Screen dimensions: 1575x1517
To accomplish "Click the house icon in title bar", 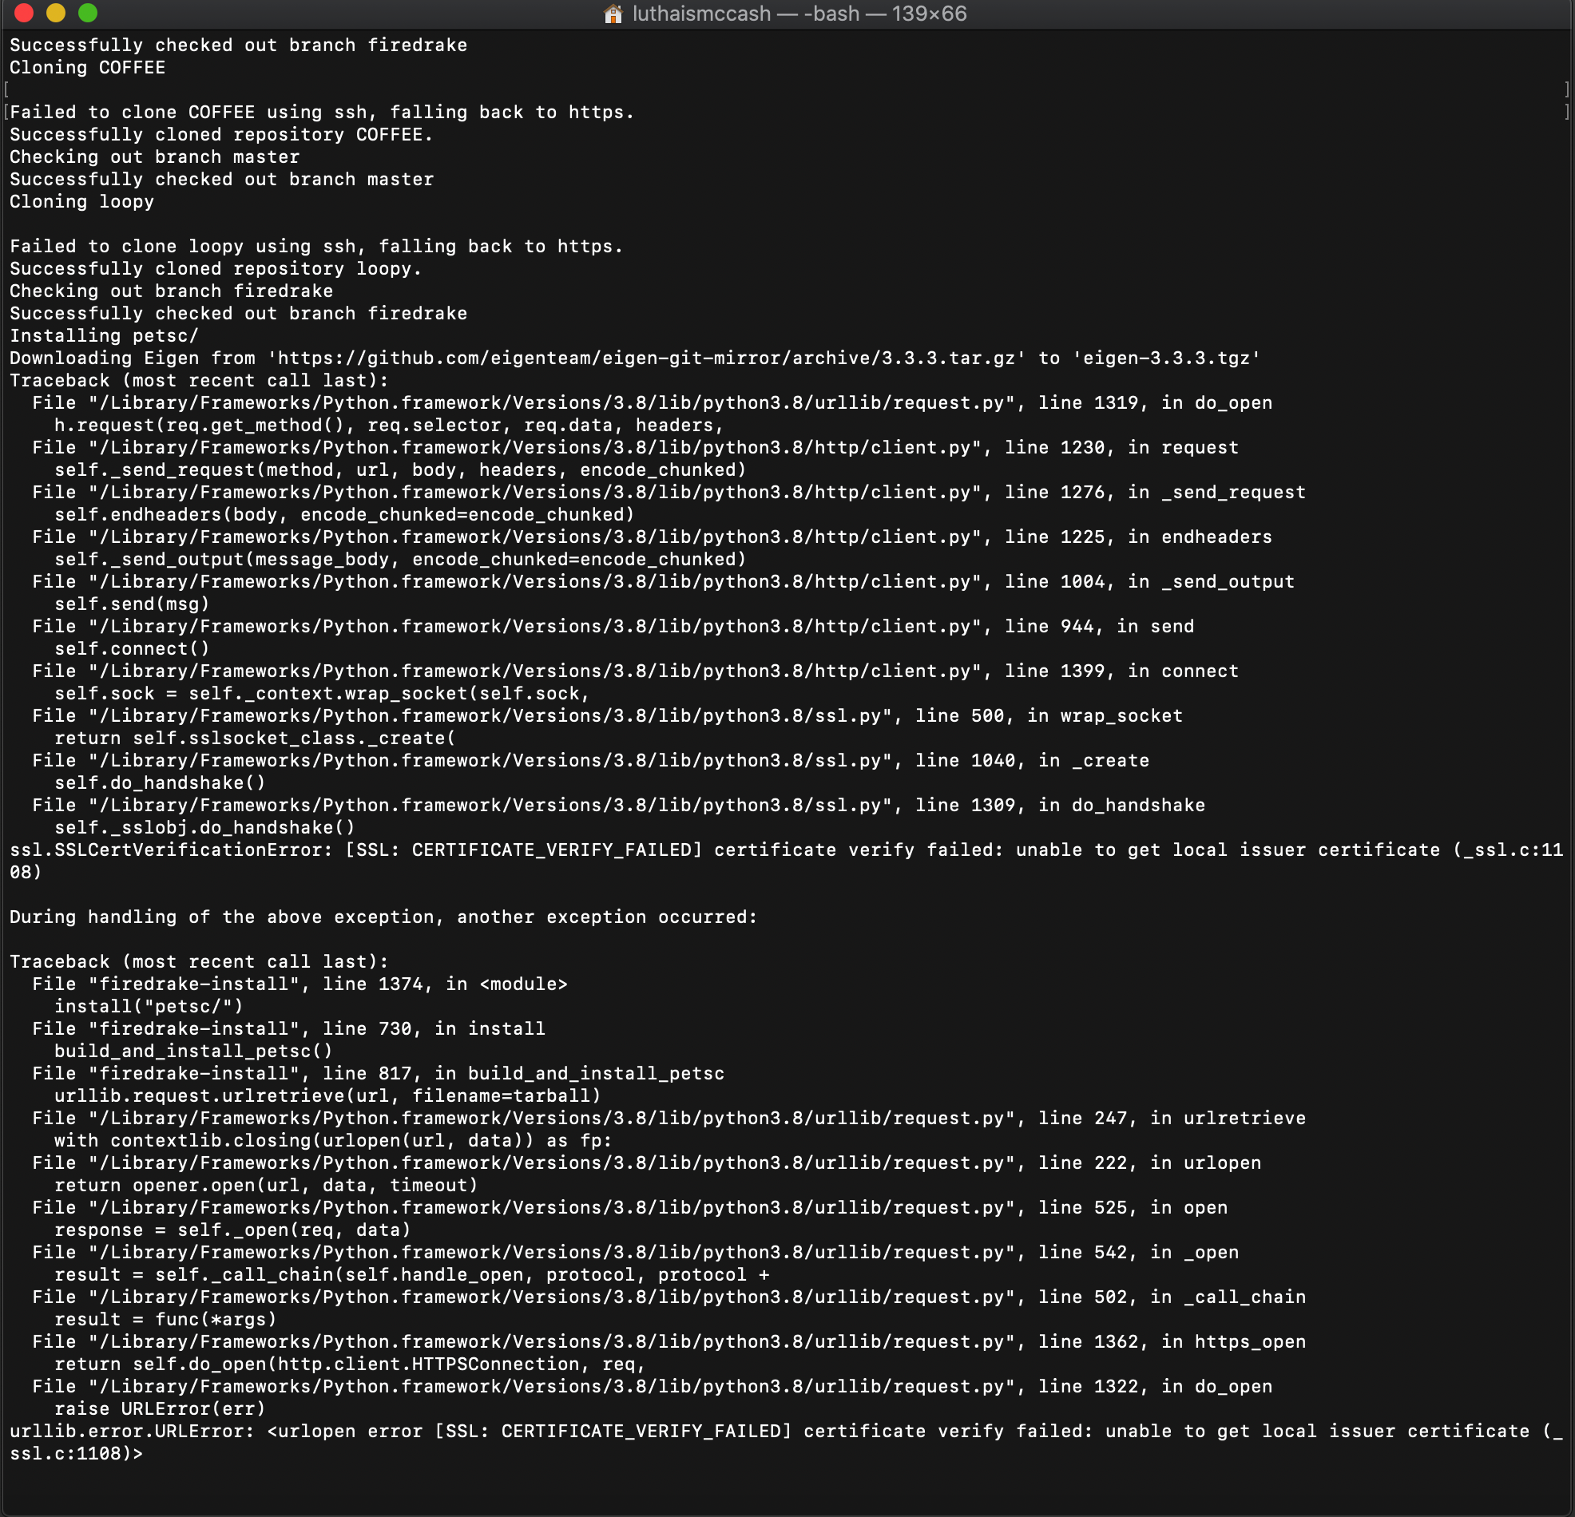I will pyautogui.click(x=614, y=14).
